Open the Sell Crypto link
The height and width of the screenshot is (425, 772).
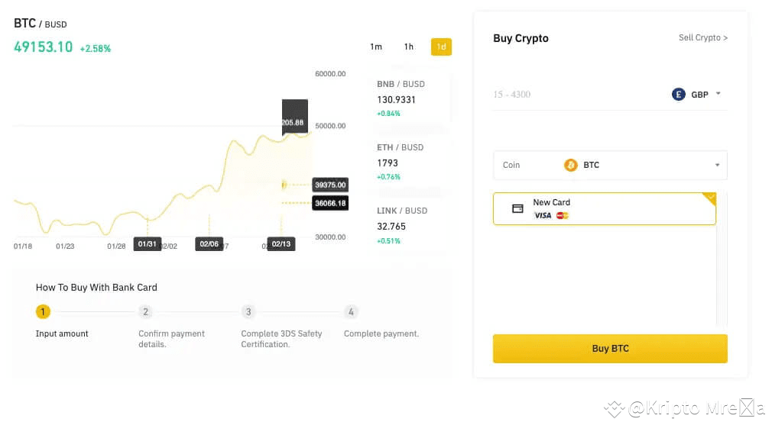click(702, 37)
